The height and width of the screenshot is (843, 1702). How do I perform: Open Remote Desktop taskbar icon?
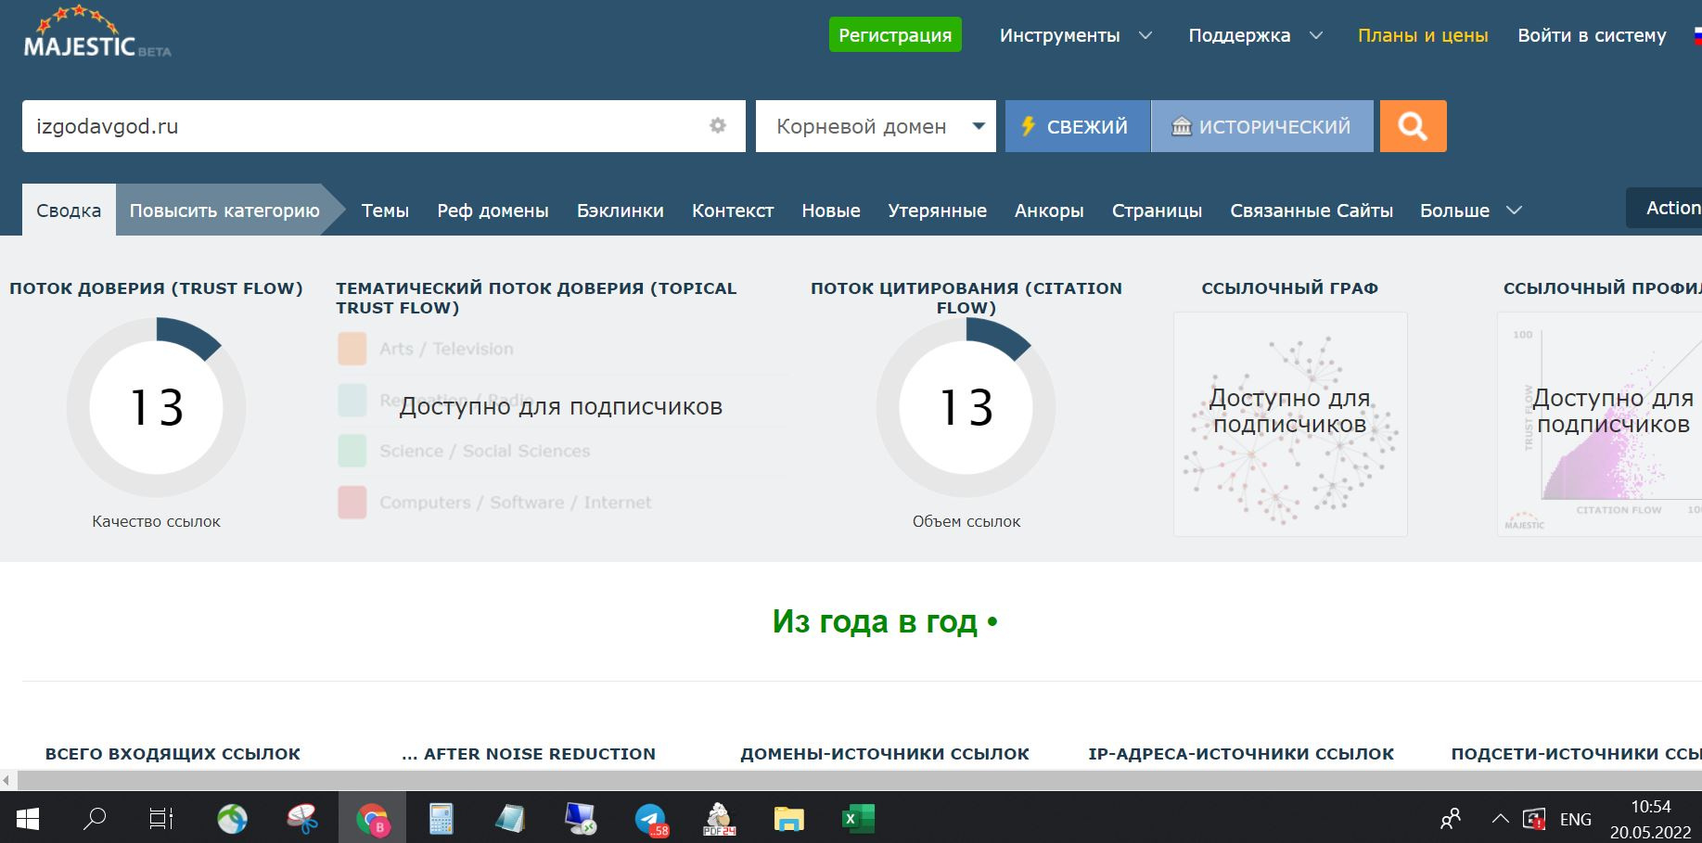click(581, 819)
